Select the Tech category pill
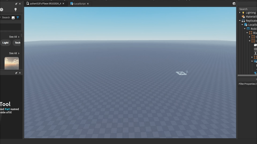Image resolution: width=257 pixels, height=144 pixels. [x=17, y=42]
